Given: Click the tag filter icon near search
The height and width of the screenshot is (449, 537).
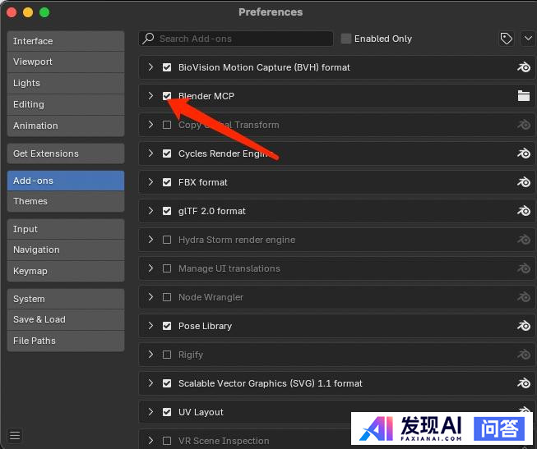Looking at the screenshot, I should (x=507, y=39).
